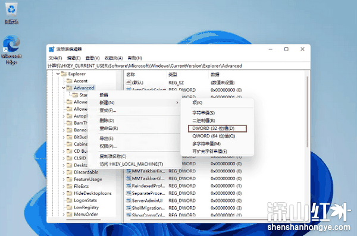Screen dimensions: 357x236
Task: Click the 名称 column header
Action: (x=145, y=74)
